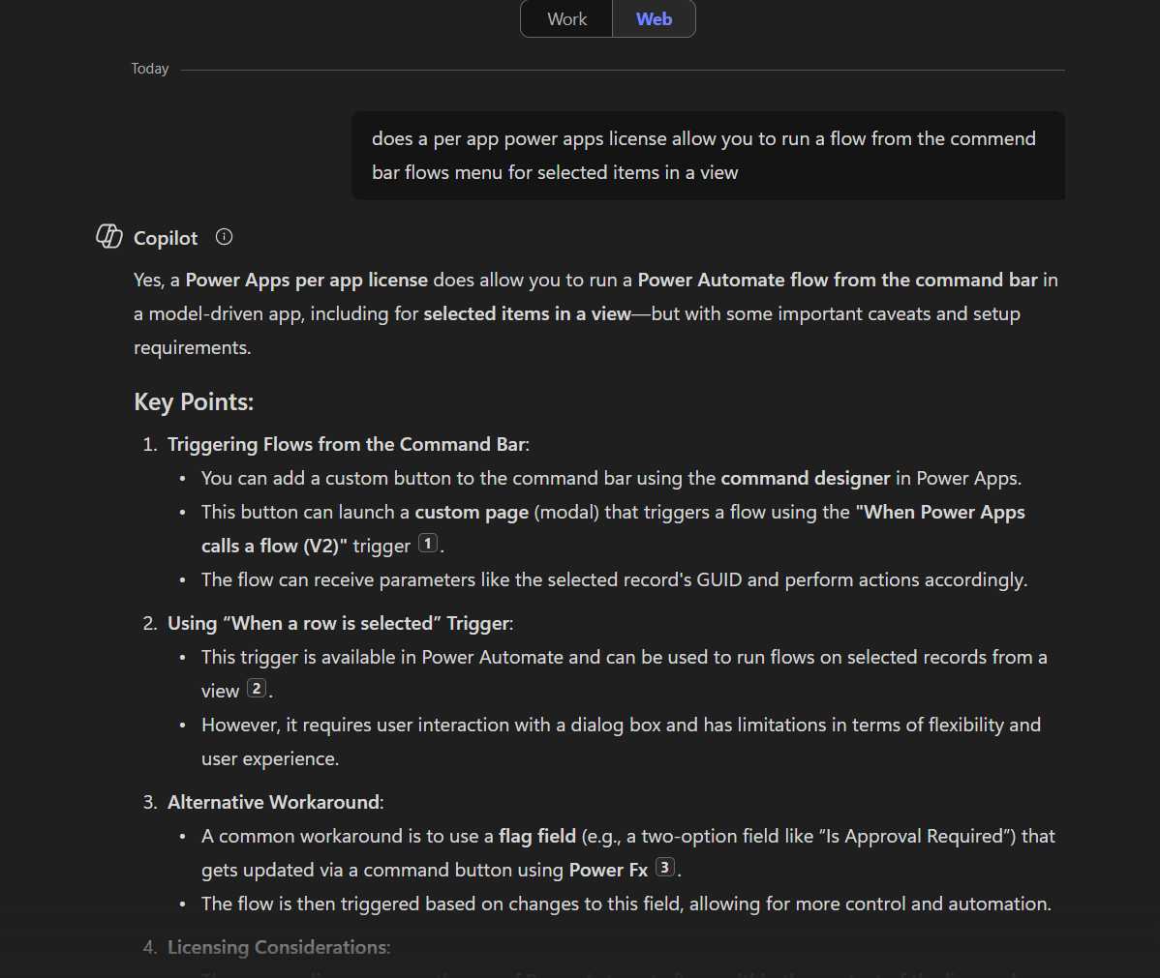Click the "Key Points:" heading

194,401
